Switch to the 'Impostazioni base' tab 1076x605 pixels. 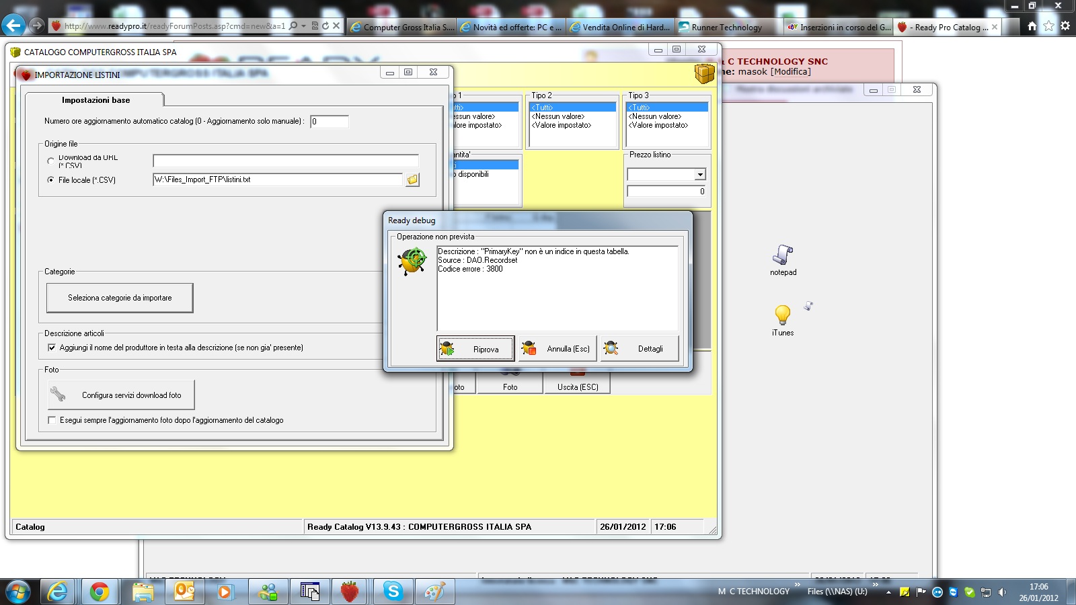click(x=95, y=100)
